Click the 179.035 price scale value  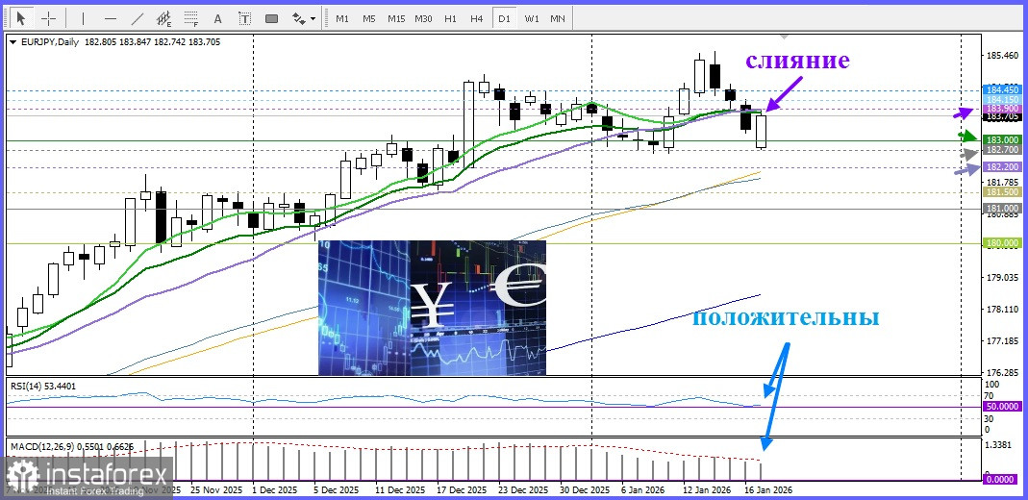[1002, 278]
